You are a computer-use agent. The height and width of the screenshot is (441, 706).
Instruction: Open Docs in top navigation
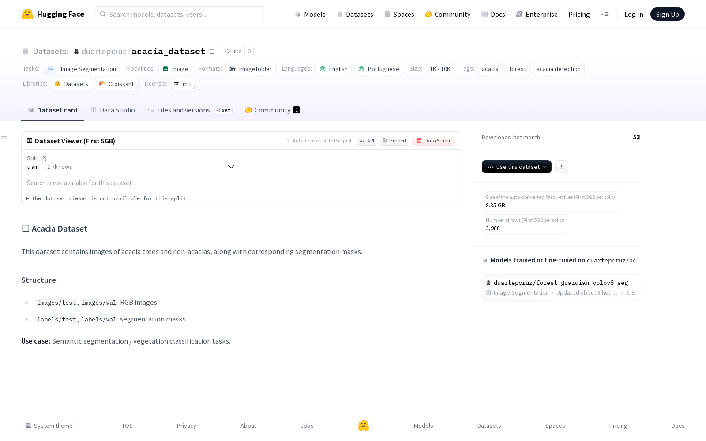pos(493,14)
